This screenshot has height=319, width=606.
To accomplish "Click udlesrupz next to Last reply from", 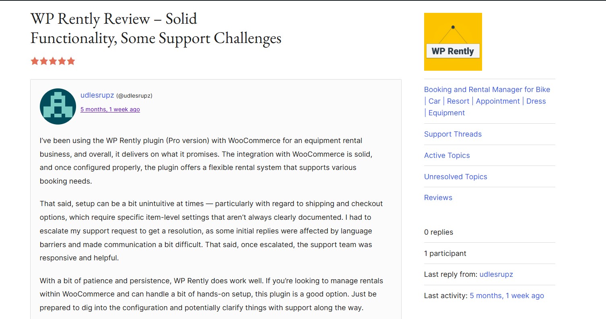I will click(496, 274).
